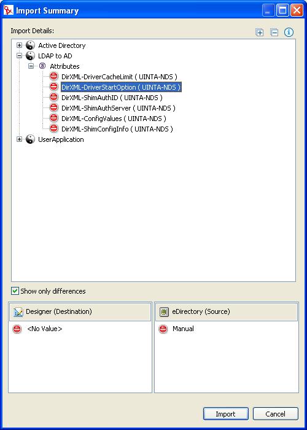
Task: Click the LDAP to AD driver icon
Action: click(30, 56)
